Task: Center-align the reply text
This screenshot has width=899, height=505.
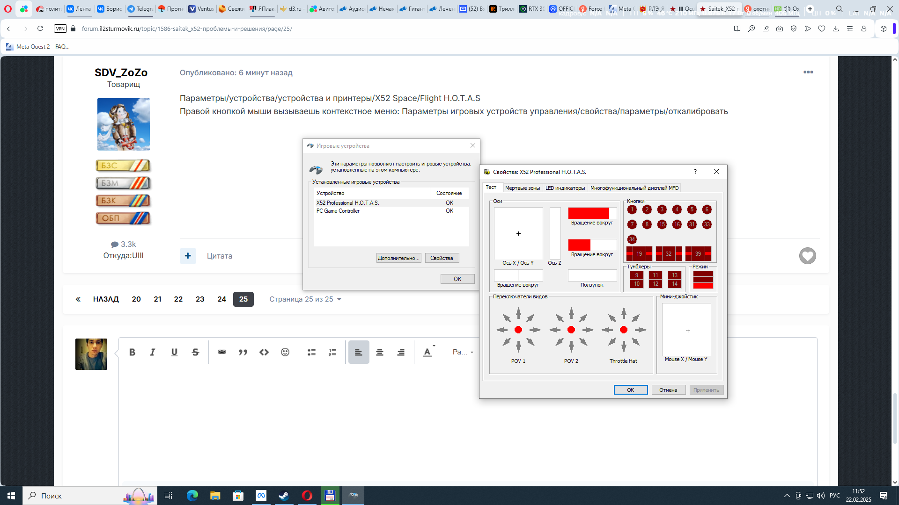Action: pyautogui.click(x=380, y=352)
